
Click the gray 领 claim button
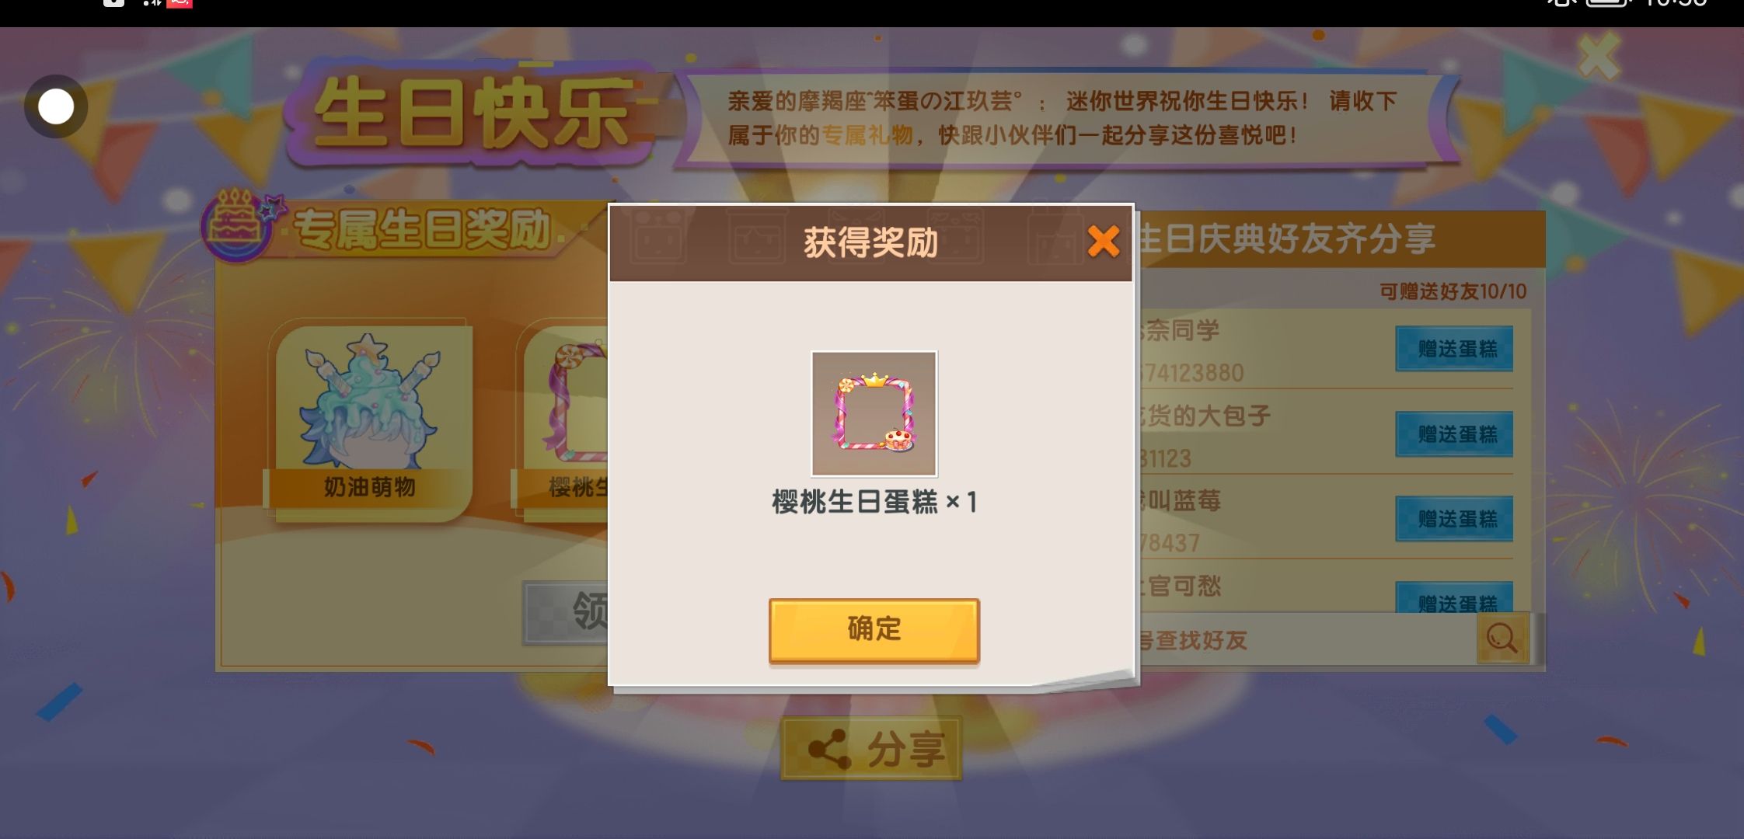click(567, 612)
